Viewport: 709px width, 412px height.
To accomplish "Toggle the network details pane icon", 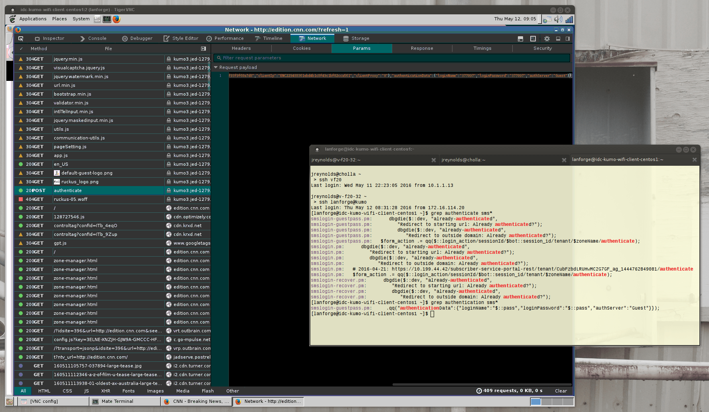I will (x=203, y=49).
